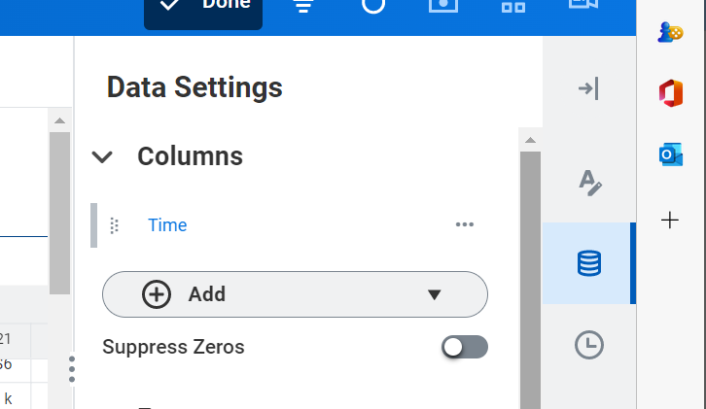Open the text formatting settings tab
The width and height of the screenshot is (706, 409).
(x=589, y=181)
